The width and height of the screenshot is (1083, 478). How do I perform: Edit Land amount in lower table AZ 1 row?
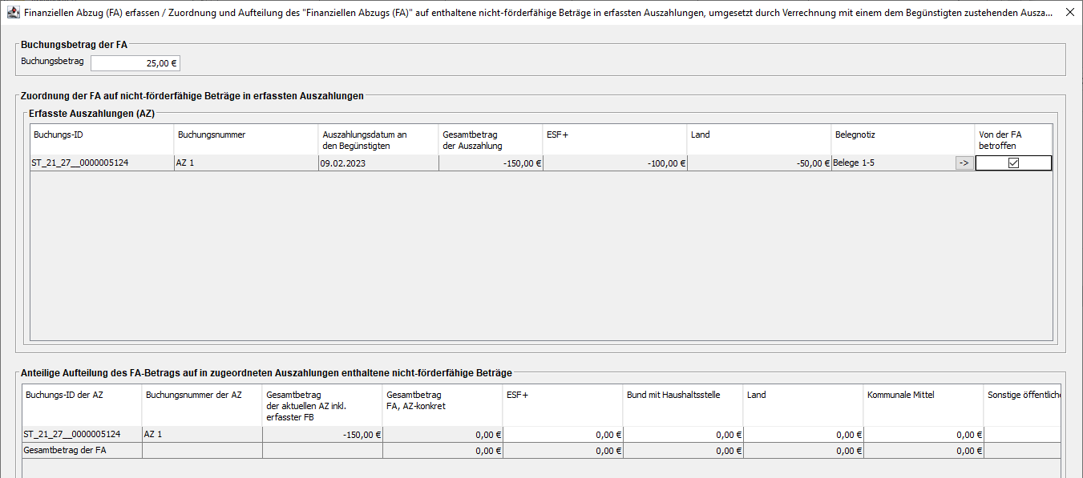coord(803,435)
